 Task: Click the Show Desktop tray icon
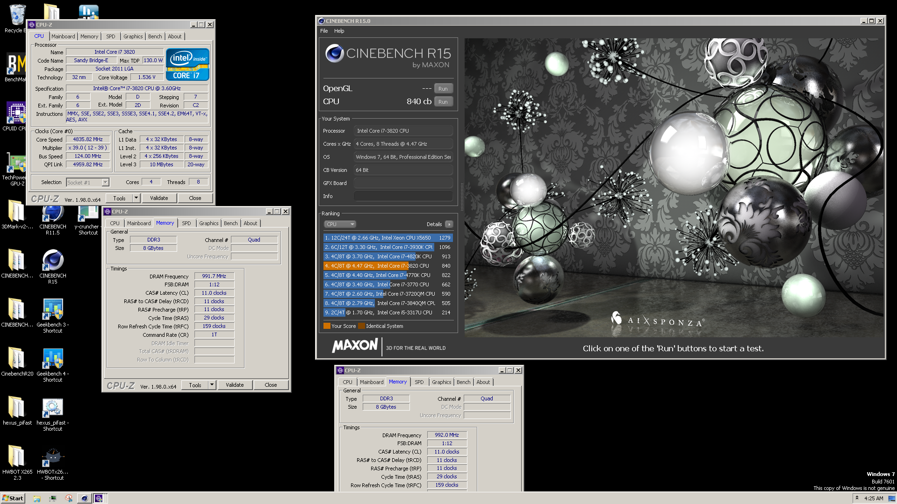coord(892,498)
